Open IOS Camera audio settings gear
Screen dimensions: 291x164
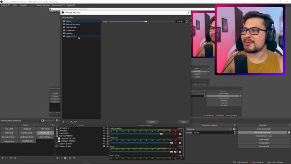[x=180, y=143]
